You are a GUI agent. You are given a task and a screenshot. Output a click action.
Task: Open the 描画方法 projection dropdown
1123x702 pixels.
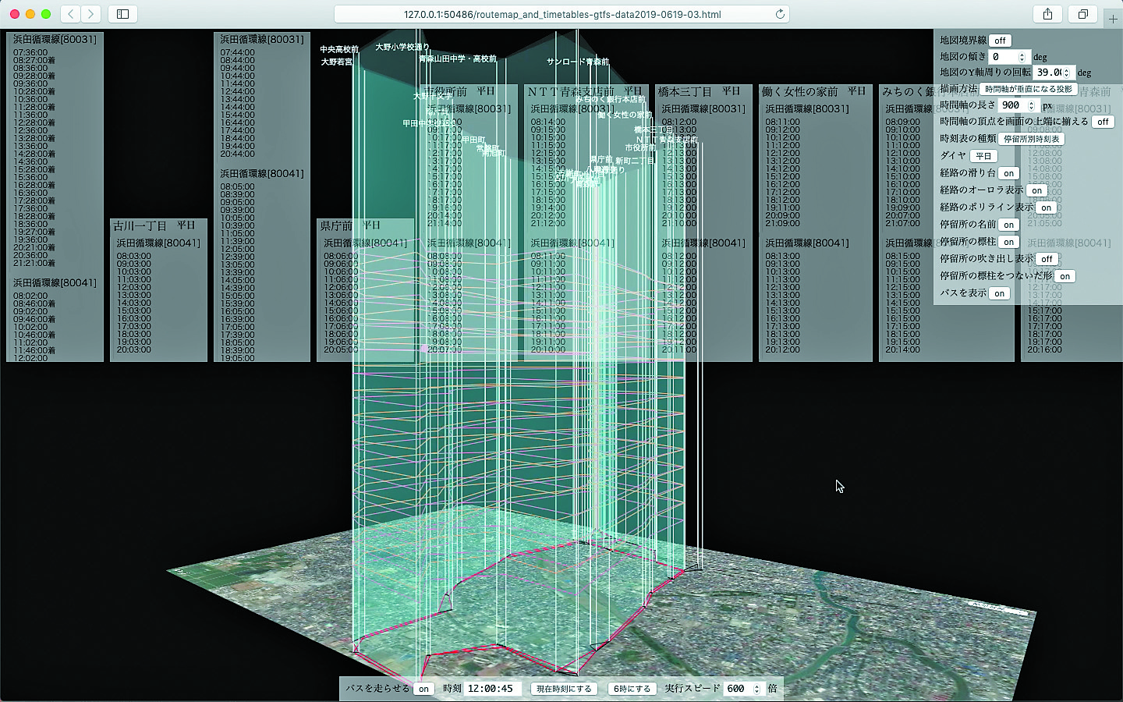1028,89
